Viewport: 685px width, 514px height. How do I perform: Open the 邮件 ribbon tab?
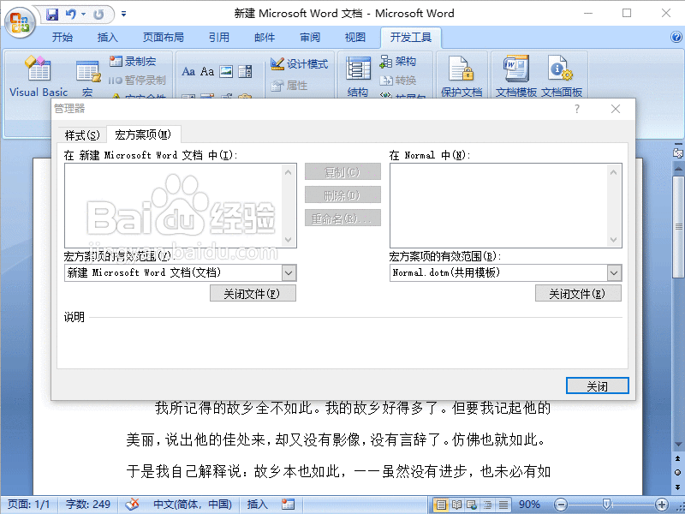tap(265, 38)
